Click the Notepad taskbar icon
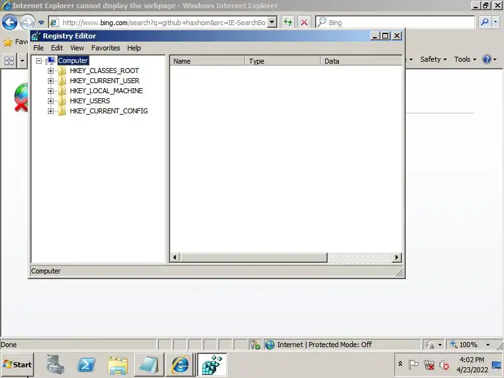The width and height of the screenshot is (504, 378). pos(149,365)
